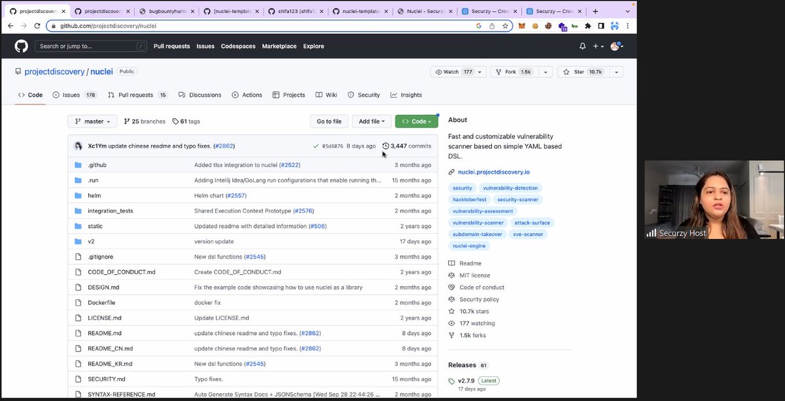Open the .github folder
Screen dimensions: 785x401
click(97, 165)
